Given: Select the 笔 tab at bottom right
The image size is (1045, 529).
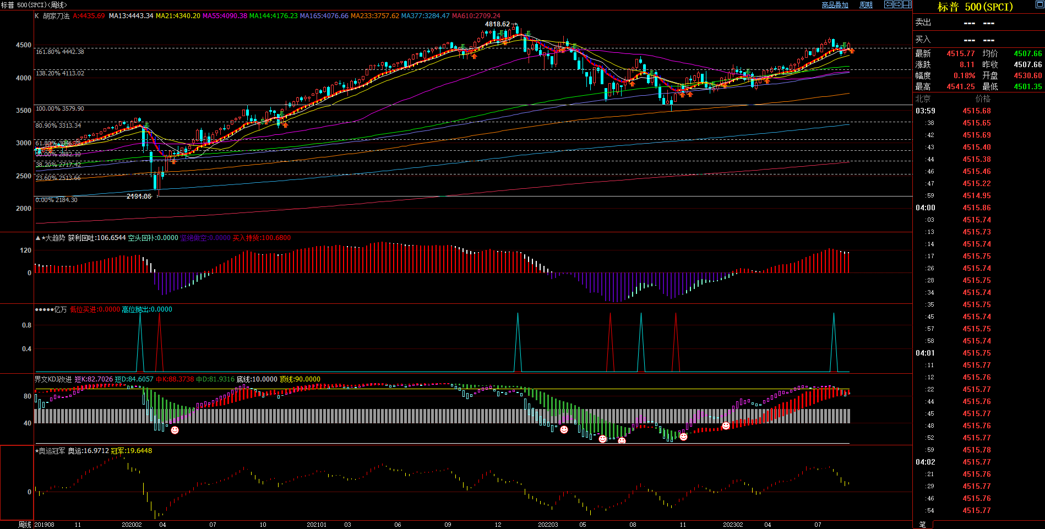Looking at the screenshot, I should pos(922,525).
